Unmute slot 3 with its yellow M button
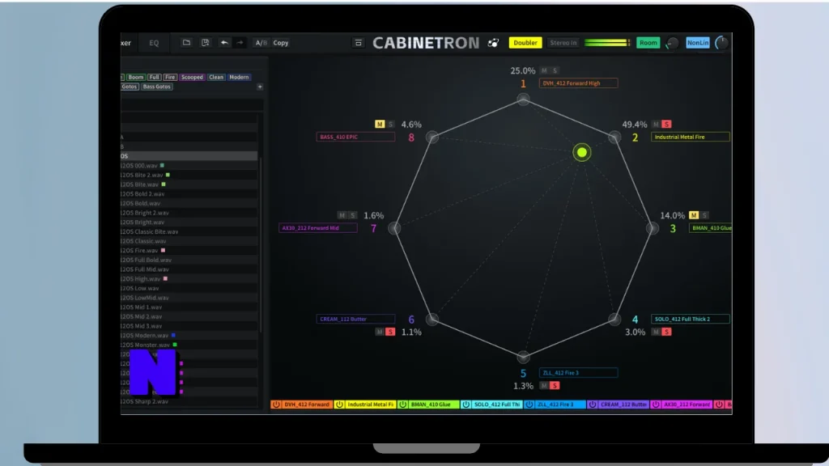829x466 pixels. (x=694, y=215)
